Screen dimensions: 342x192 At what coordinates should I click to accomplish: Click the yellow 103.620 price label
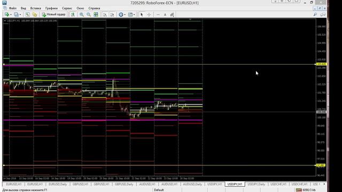321,64
